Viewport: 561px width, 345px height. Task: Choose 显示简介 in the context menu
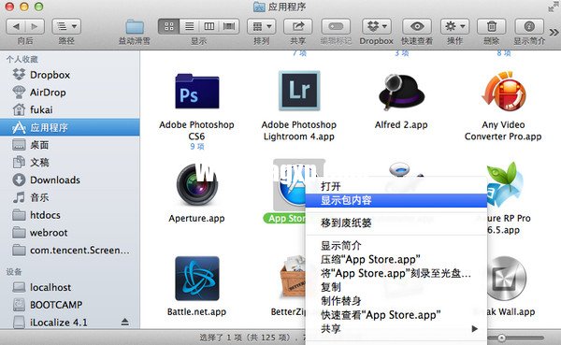[x=396, y=246]
